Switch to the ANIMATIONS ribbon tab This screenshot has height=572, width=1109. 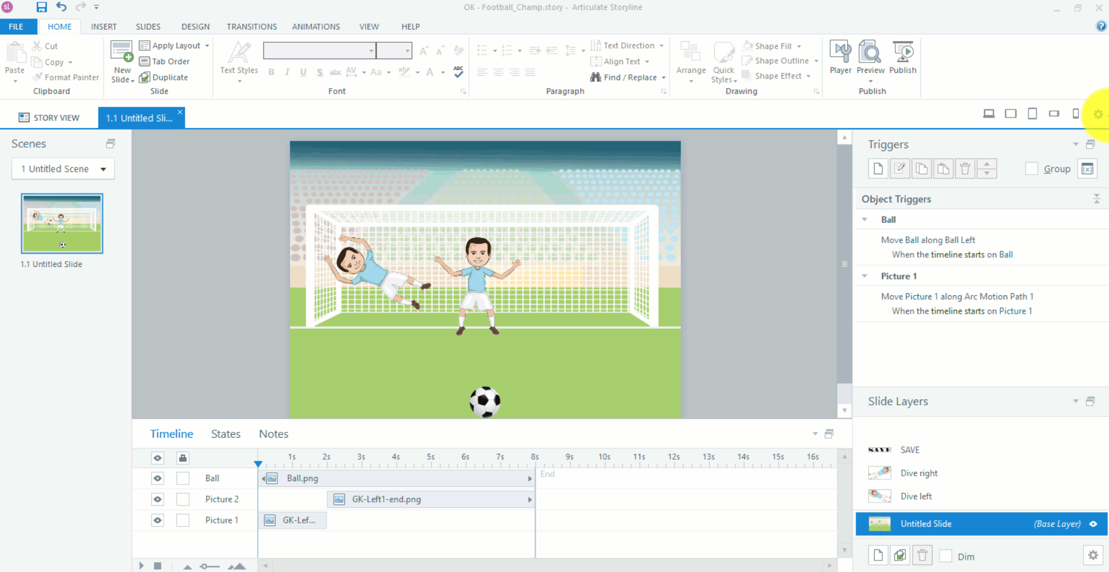(315, 26)
